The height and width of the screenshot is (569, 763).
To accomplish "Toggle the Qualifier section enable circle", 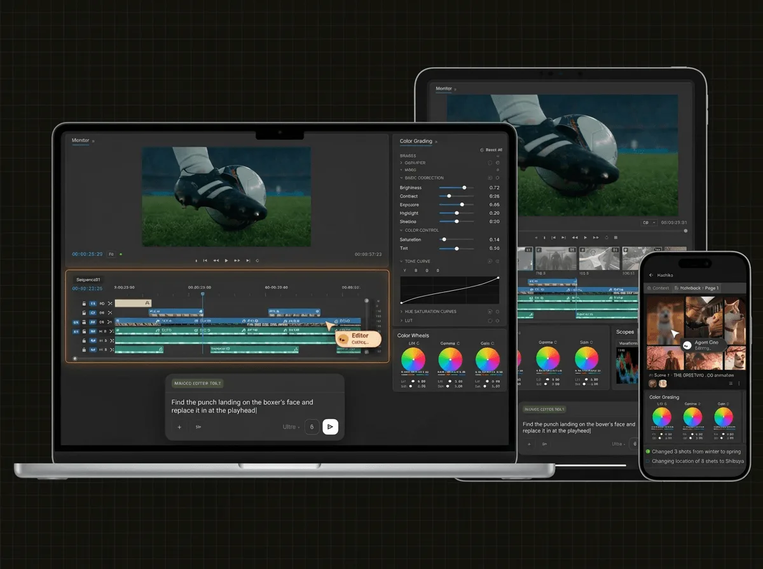I will click(x=490, y=163).
